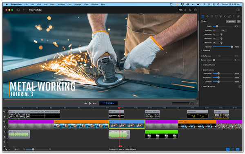Open the Screen Recording properties tab icon
This screenshot has height=154, width=245.
pos(216,16)
